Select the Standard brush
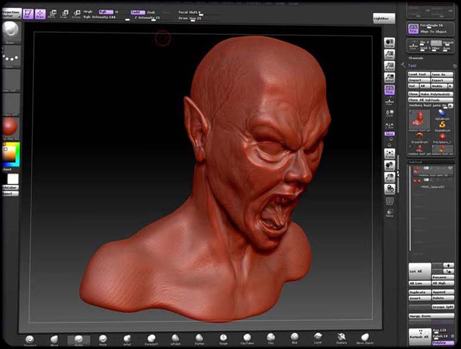Image resolution: width=461 pixels, height=349 pixels. 31,339
